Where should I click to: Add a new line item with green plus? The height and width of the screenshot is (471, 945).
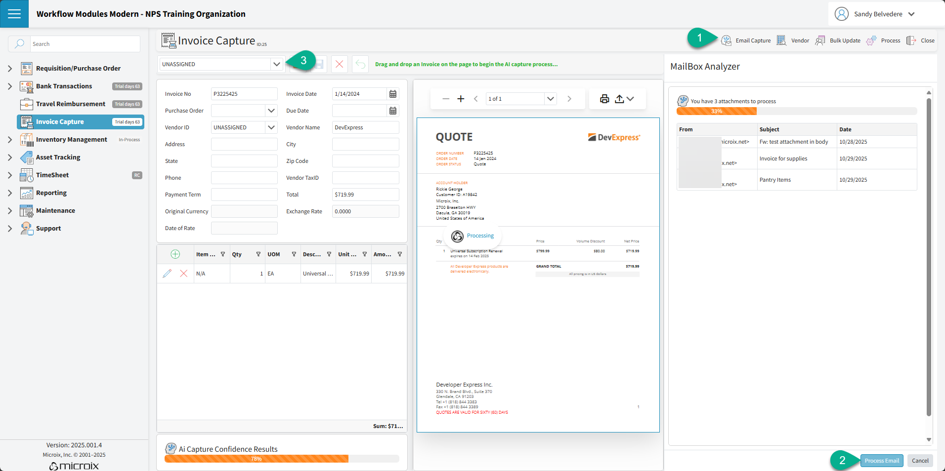[x=175, y=254]
